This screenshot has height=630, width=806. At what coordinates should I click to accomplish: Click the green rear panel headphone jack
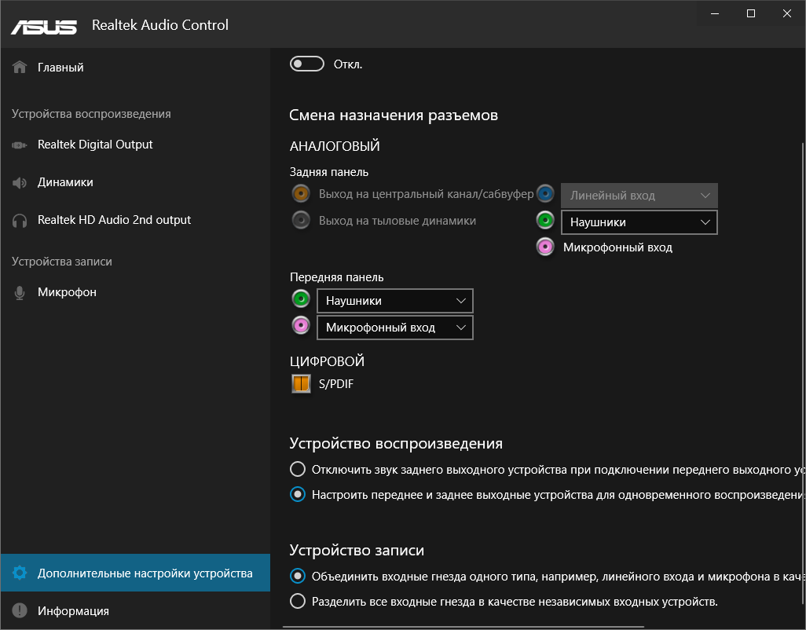pos(546,221)
